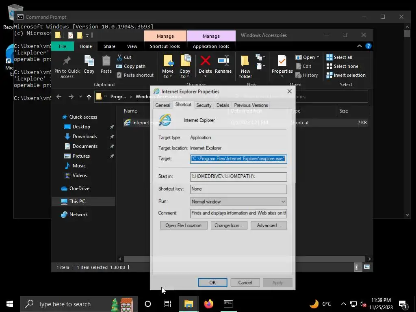Click the Comment field
The width and height of the screenshot is (416, 312).
(238, 213)
